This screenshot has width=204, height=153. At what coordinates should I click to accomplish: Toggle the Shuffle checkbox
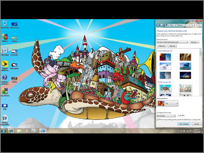178,115
